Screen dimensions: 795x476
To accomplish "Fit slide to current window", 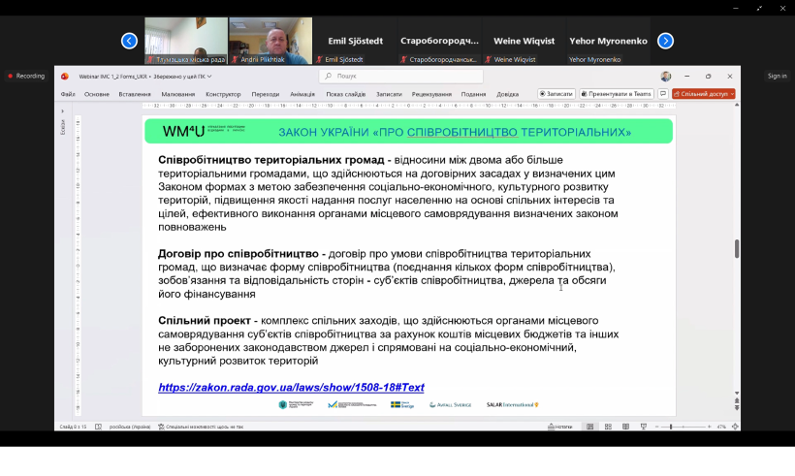I will pyautogui.click(x=734, y=427).
